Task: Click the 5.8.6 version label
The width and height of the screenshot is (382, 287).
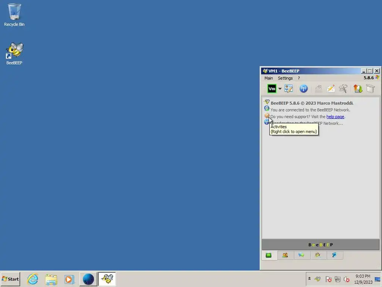Action: (x=369, y=78)
